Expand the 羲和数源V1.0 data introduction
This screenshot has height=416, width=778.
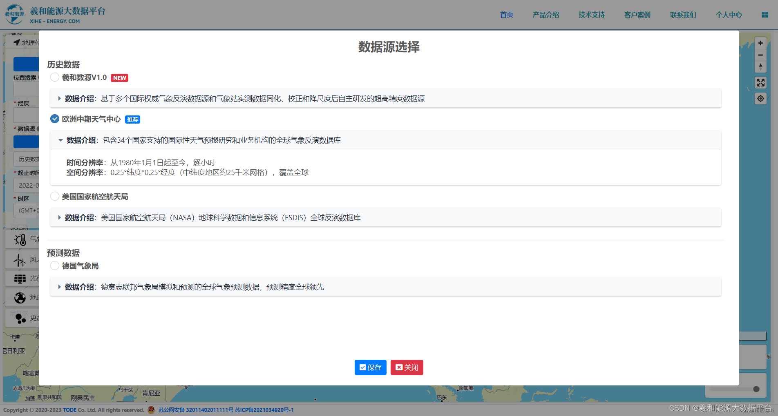(385, 98)
